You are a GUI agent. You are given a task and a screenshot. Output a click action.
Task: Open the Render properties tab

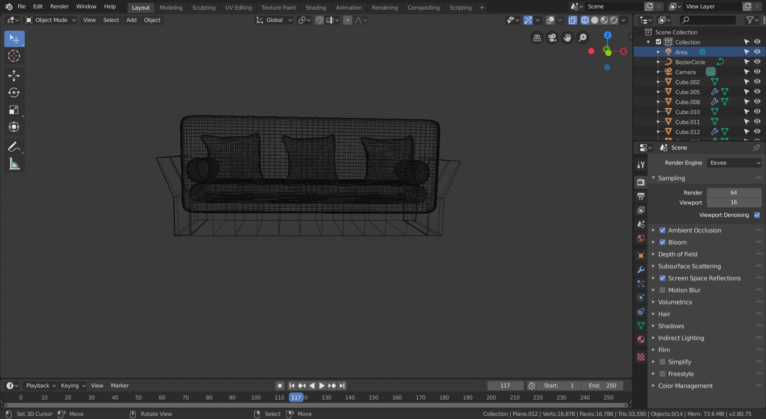pyautogui.click(x=641, y=182)
